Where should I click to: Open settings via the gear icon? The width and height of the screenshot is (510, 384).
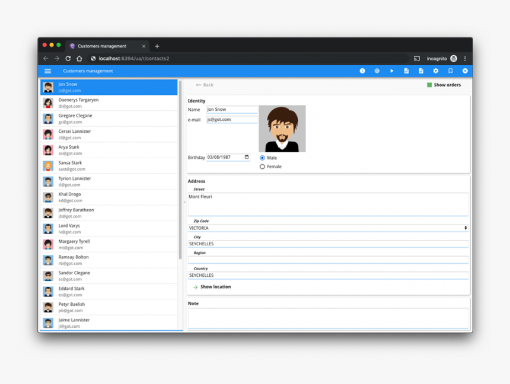coord(436,71)
